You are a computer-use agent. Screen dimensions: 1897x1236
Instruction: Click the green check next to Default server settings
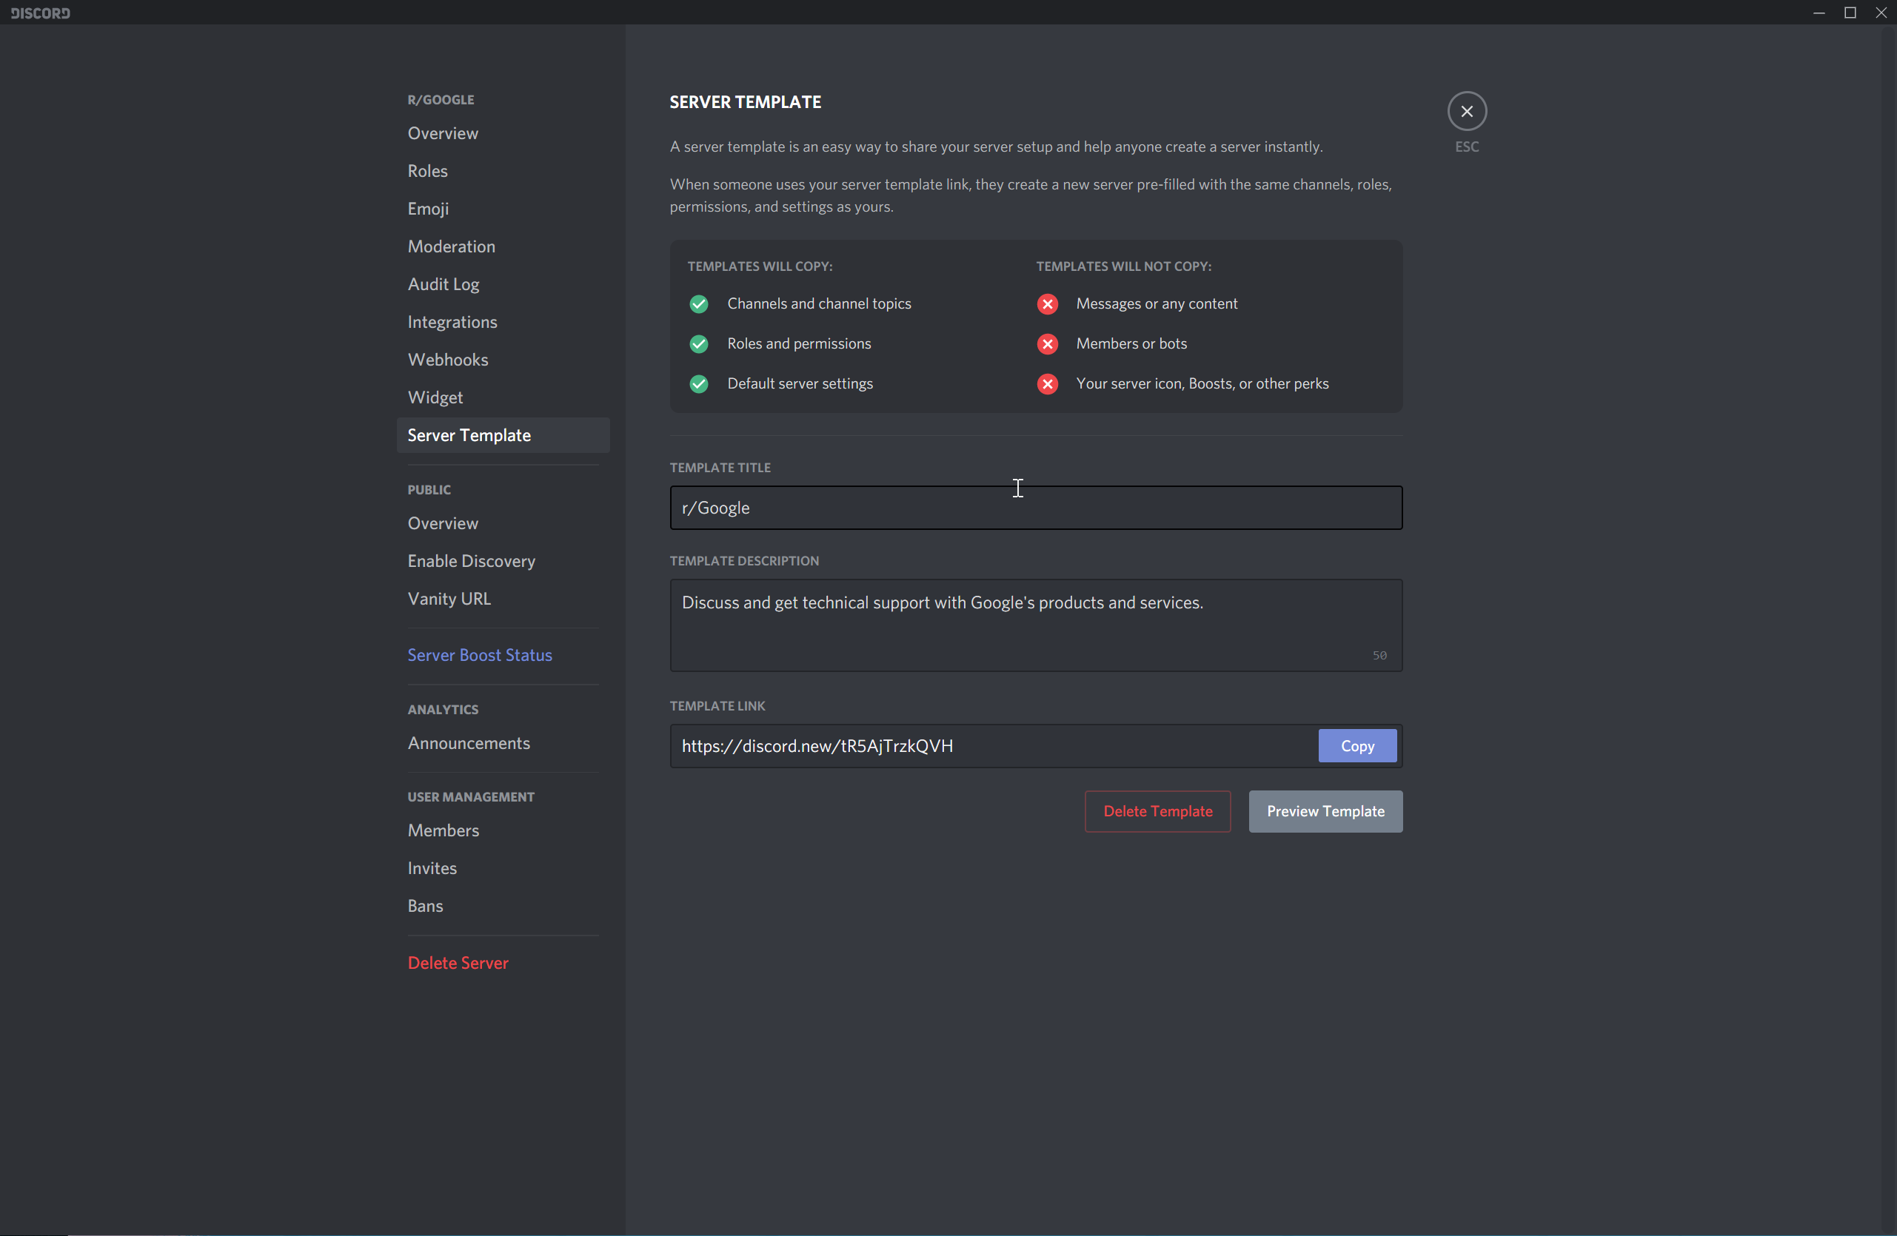699,383
